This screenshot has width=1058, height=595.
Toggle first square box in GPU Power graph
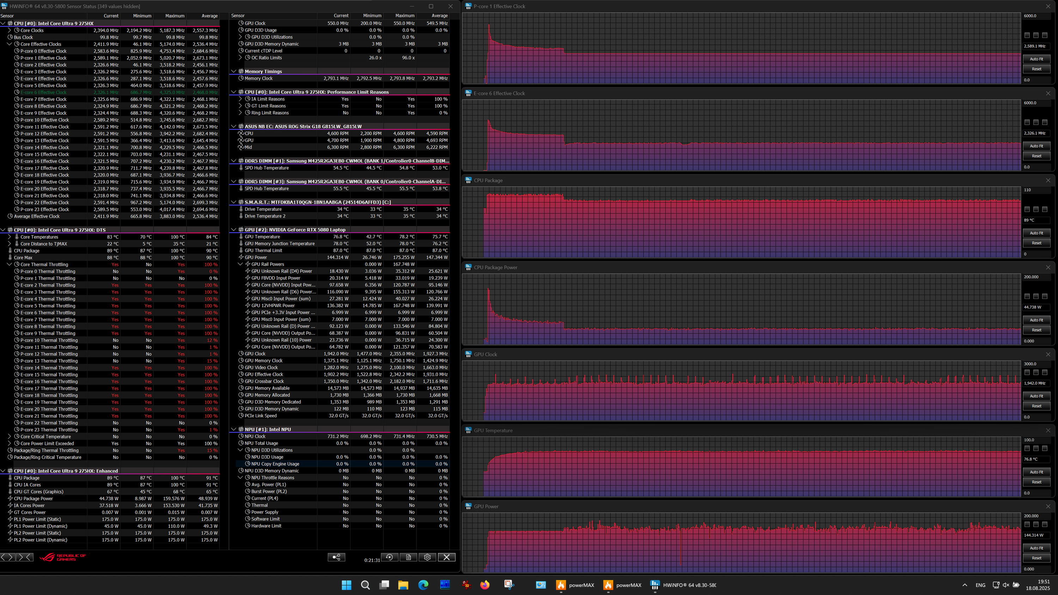point(1027,525)
